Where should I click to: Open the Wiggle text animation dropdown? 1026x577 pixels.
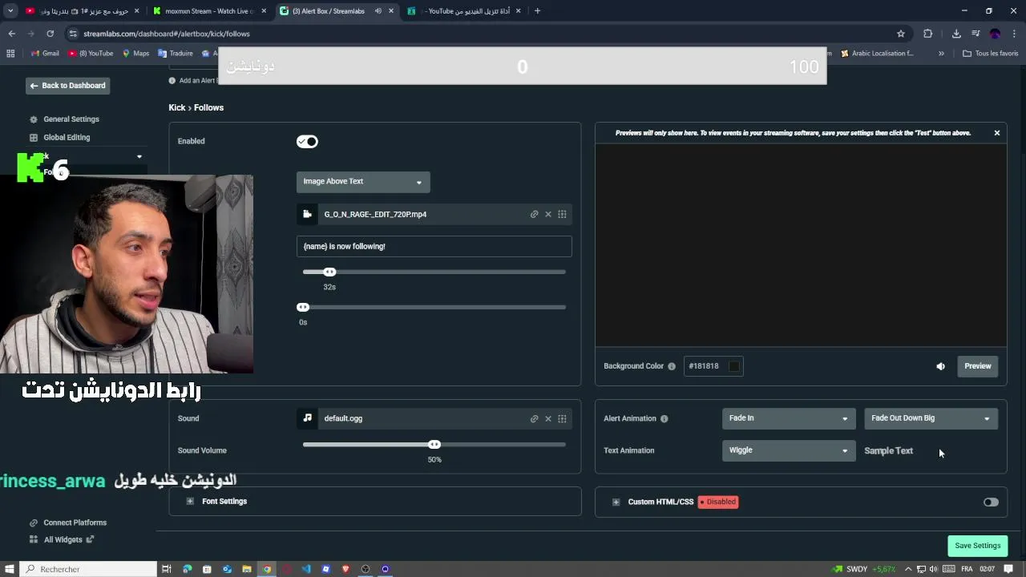(x=789, y=450)
